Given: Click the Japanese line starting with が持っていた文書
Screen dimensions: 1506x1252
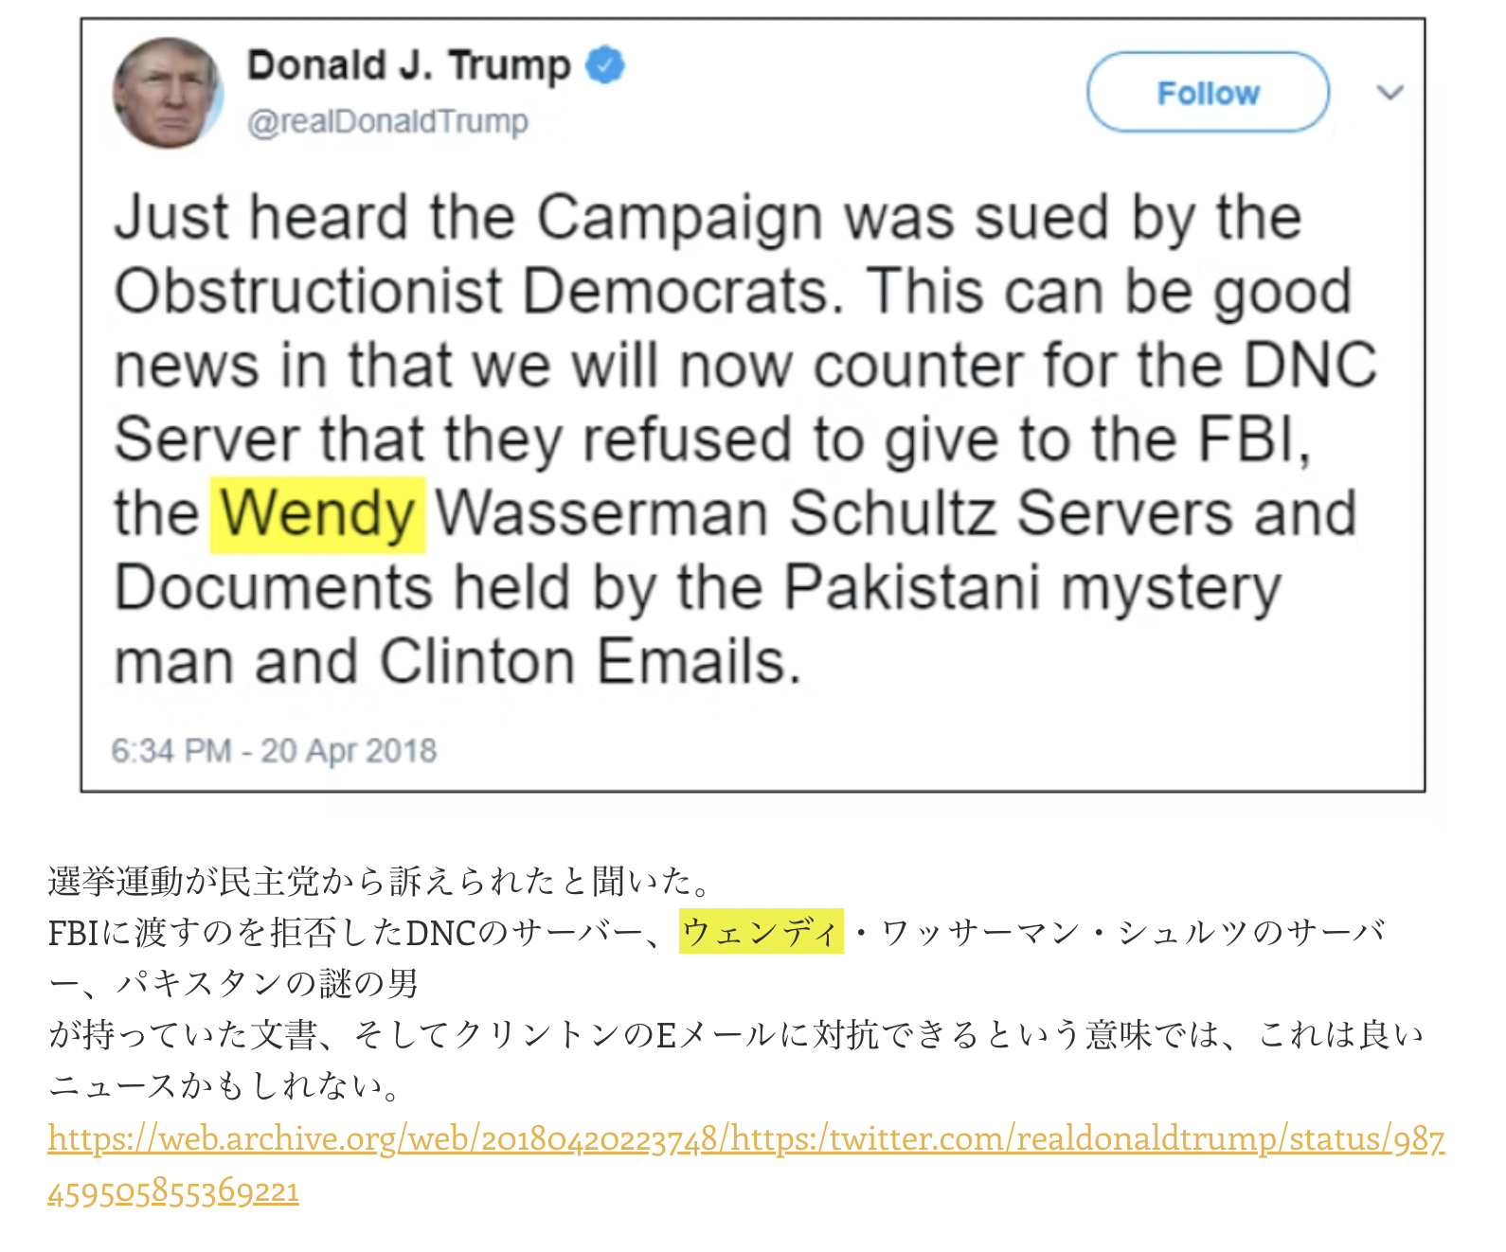Looking at the screenshot, I should pos(736,1034).
